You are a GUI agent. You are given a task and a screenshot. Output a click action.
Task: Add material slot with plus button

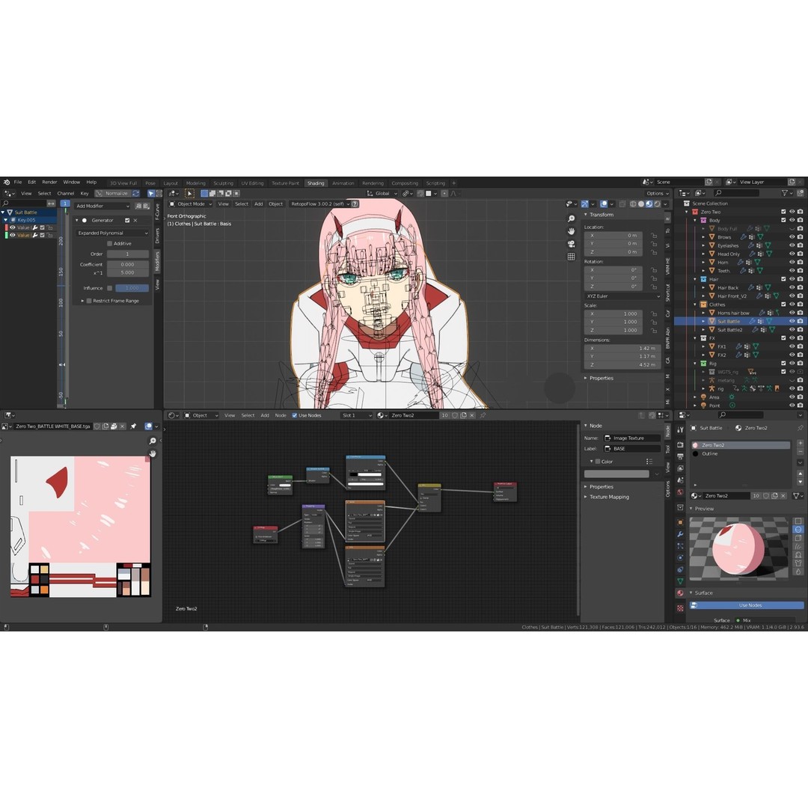click(800, 444)
